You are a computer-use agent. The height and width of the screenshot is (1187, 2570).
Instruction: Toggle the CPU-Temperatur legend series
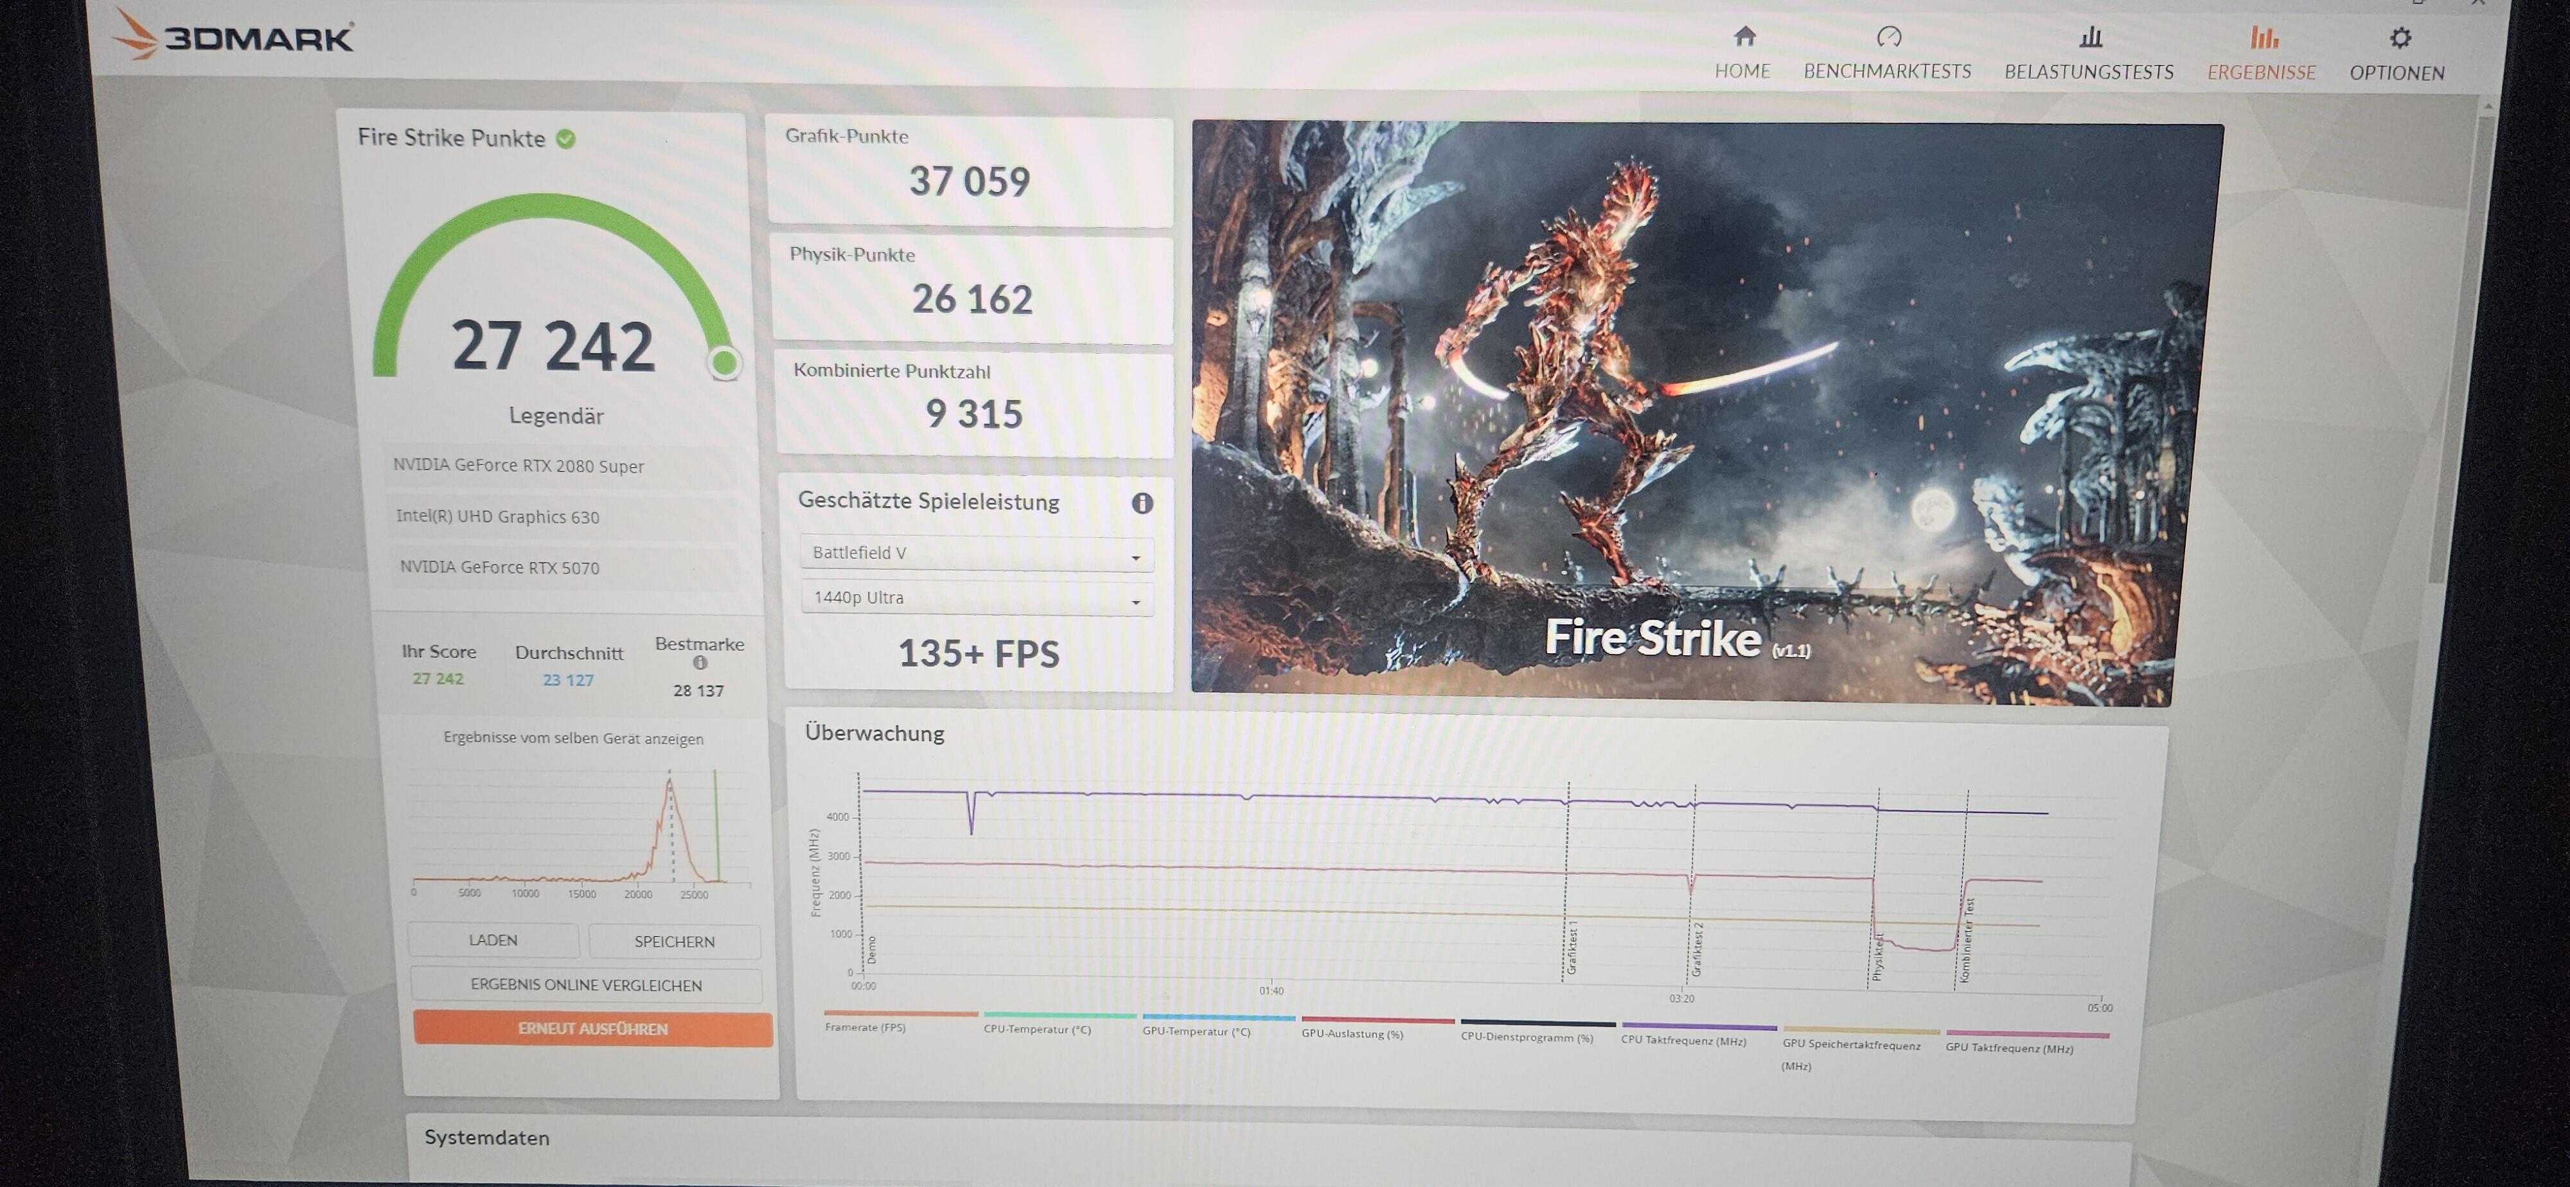coord(1036,1028)
